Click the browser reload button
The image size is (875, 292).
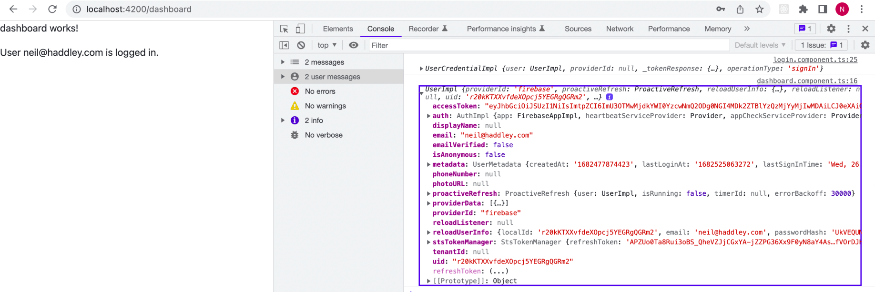52,9
